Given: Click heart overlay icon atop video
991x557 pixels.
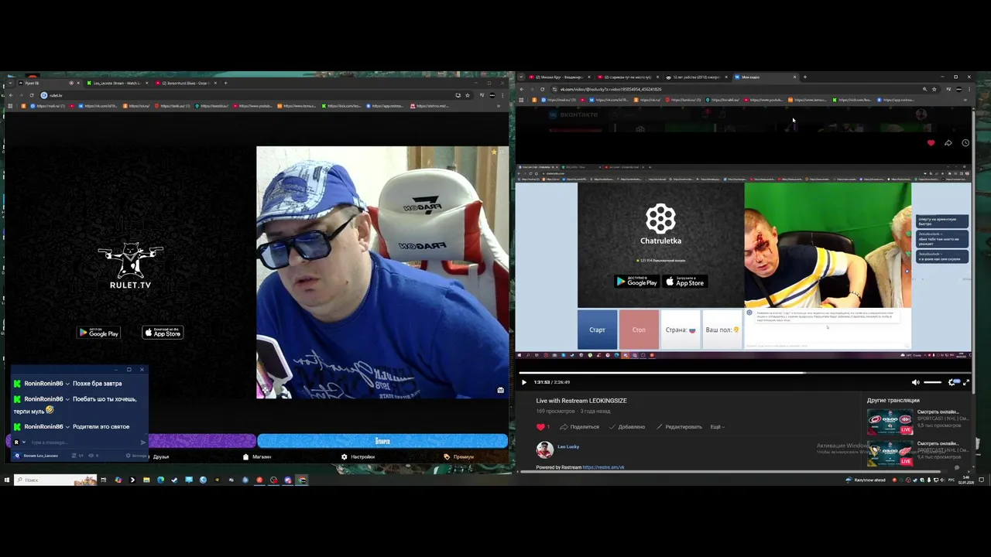Looking at the screenshot, I should click(x=931, y=143).
